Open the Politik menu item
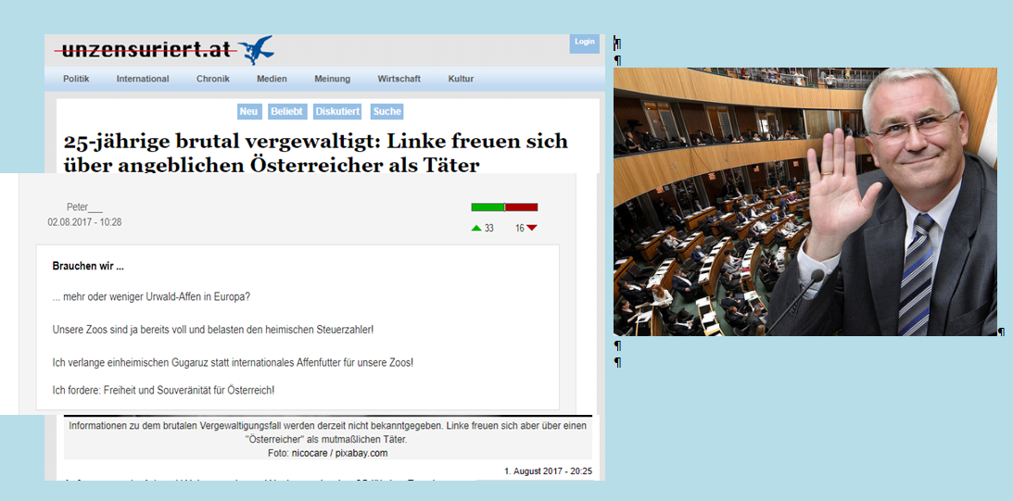This screenshot has height=501, width=1013. (76, 79)
